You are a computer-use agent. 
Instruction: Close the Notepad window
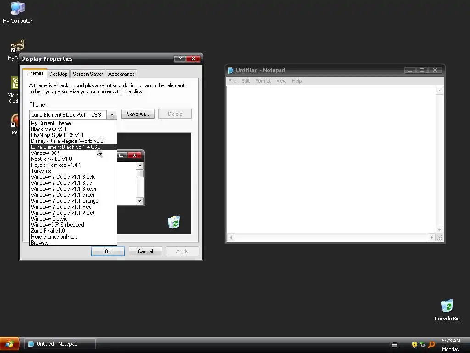[435, 70]
